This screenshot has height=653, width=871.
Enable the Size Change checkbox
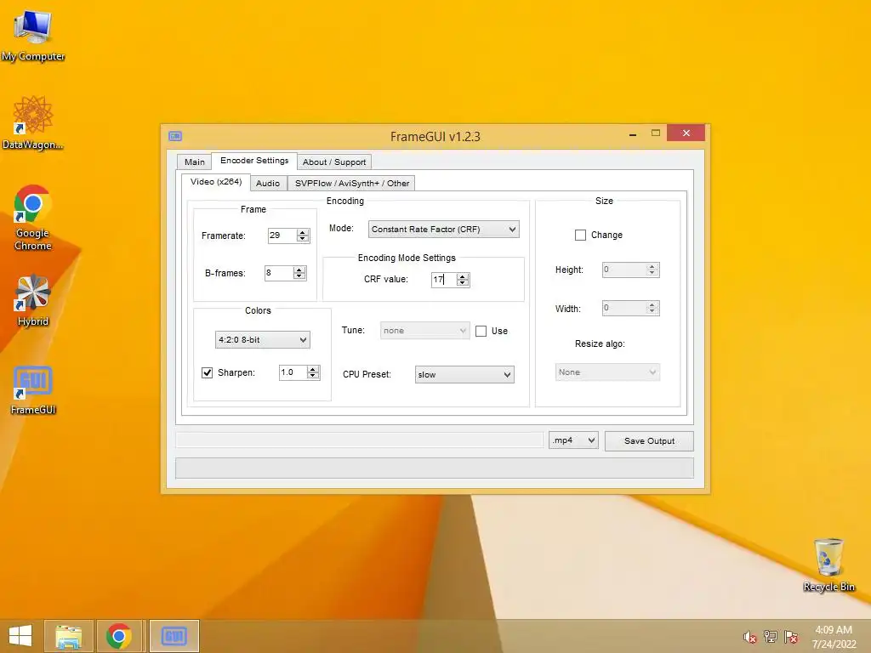click(580, 235)
